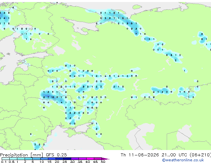Click the '10' precipitation value on the map
This screenshot has width=211, height=163.
point(53,97)
